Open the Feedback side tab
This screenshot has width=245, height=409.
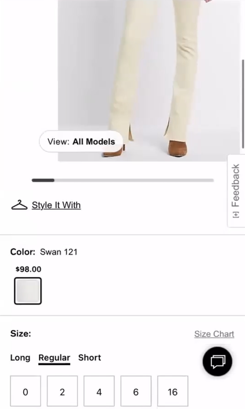[236, 191]
